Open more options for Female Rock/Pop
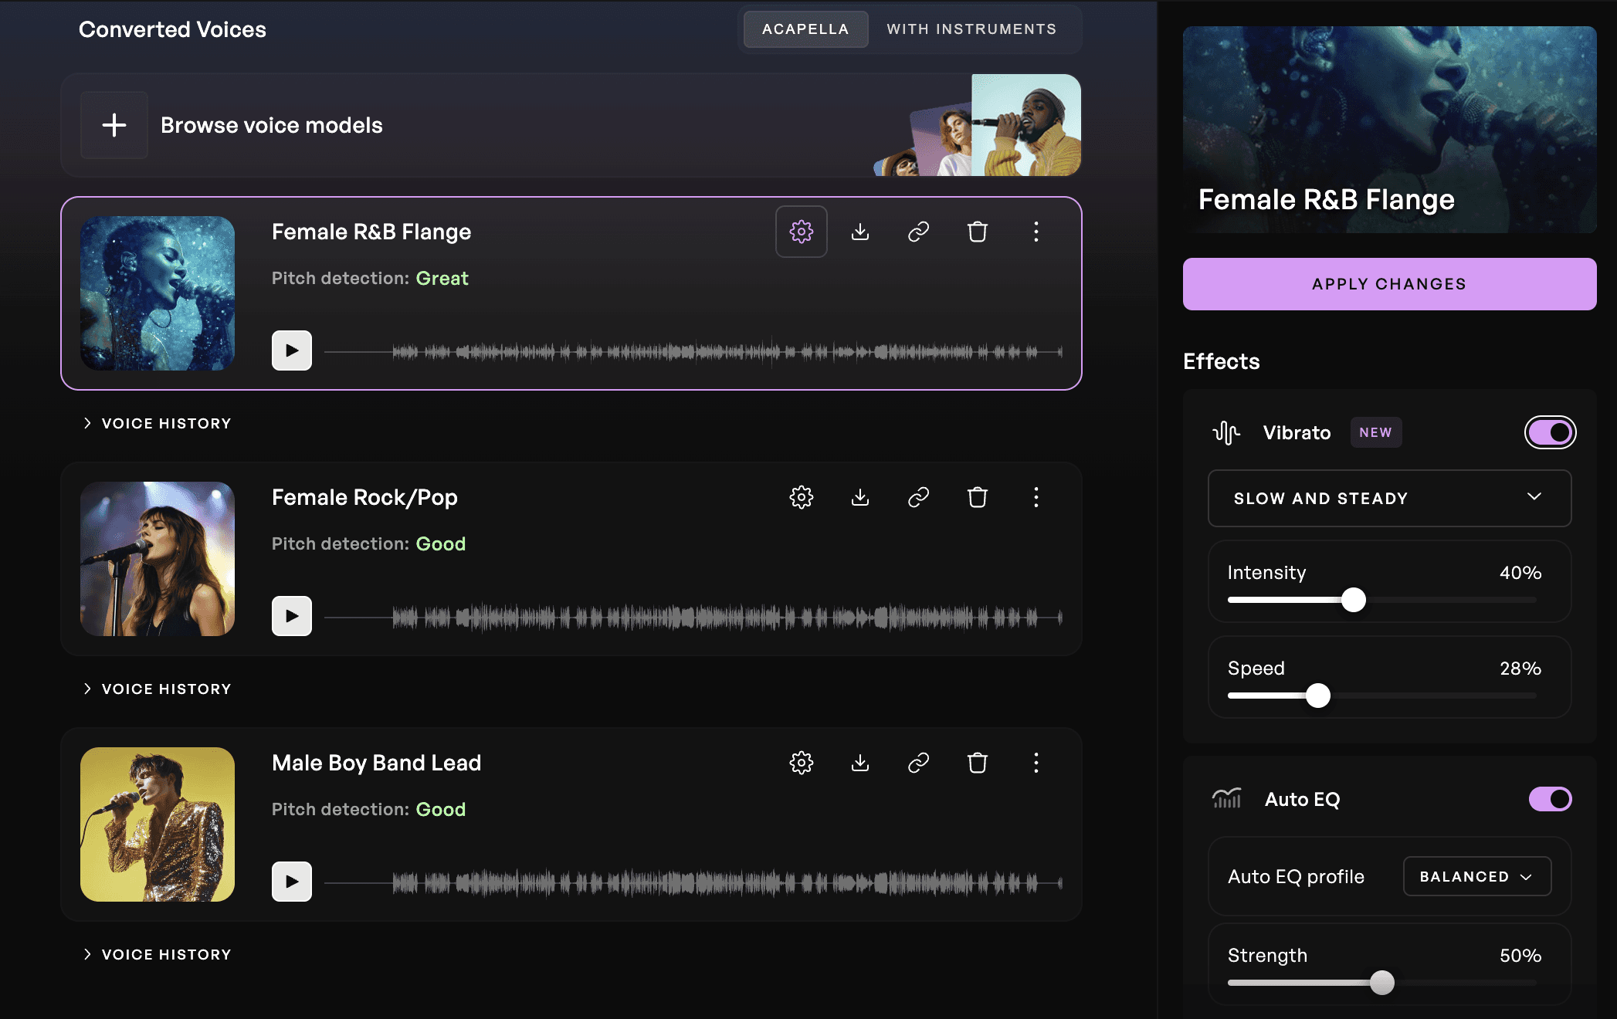Image resolution: width=1617 pixels, height=1019 pixels. [1036, 497]
